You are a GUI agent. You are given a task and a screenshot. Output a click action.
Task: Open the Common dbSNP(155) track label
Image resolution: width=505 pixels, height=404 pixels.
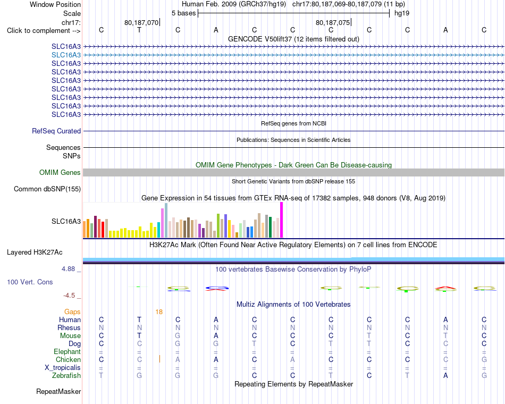[47, 189]
